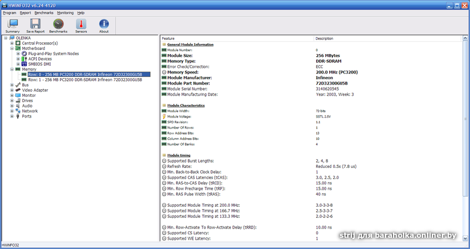The height and width of the screenshot is (249, 470).
Task: Select the Module Size row
Action: 311,55
